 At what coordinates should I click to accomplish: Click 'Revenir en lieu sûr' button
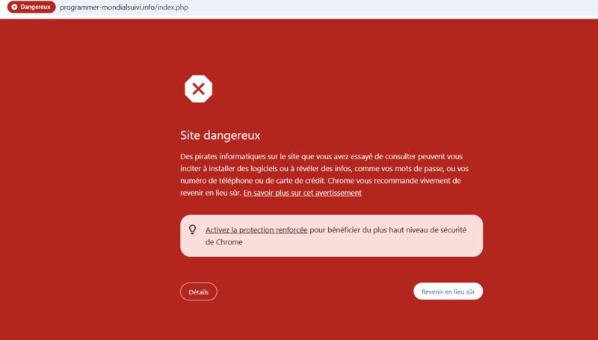point(448,291)
